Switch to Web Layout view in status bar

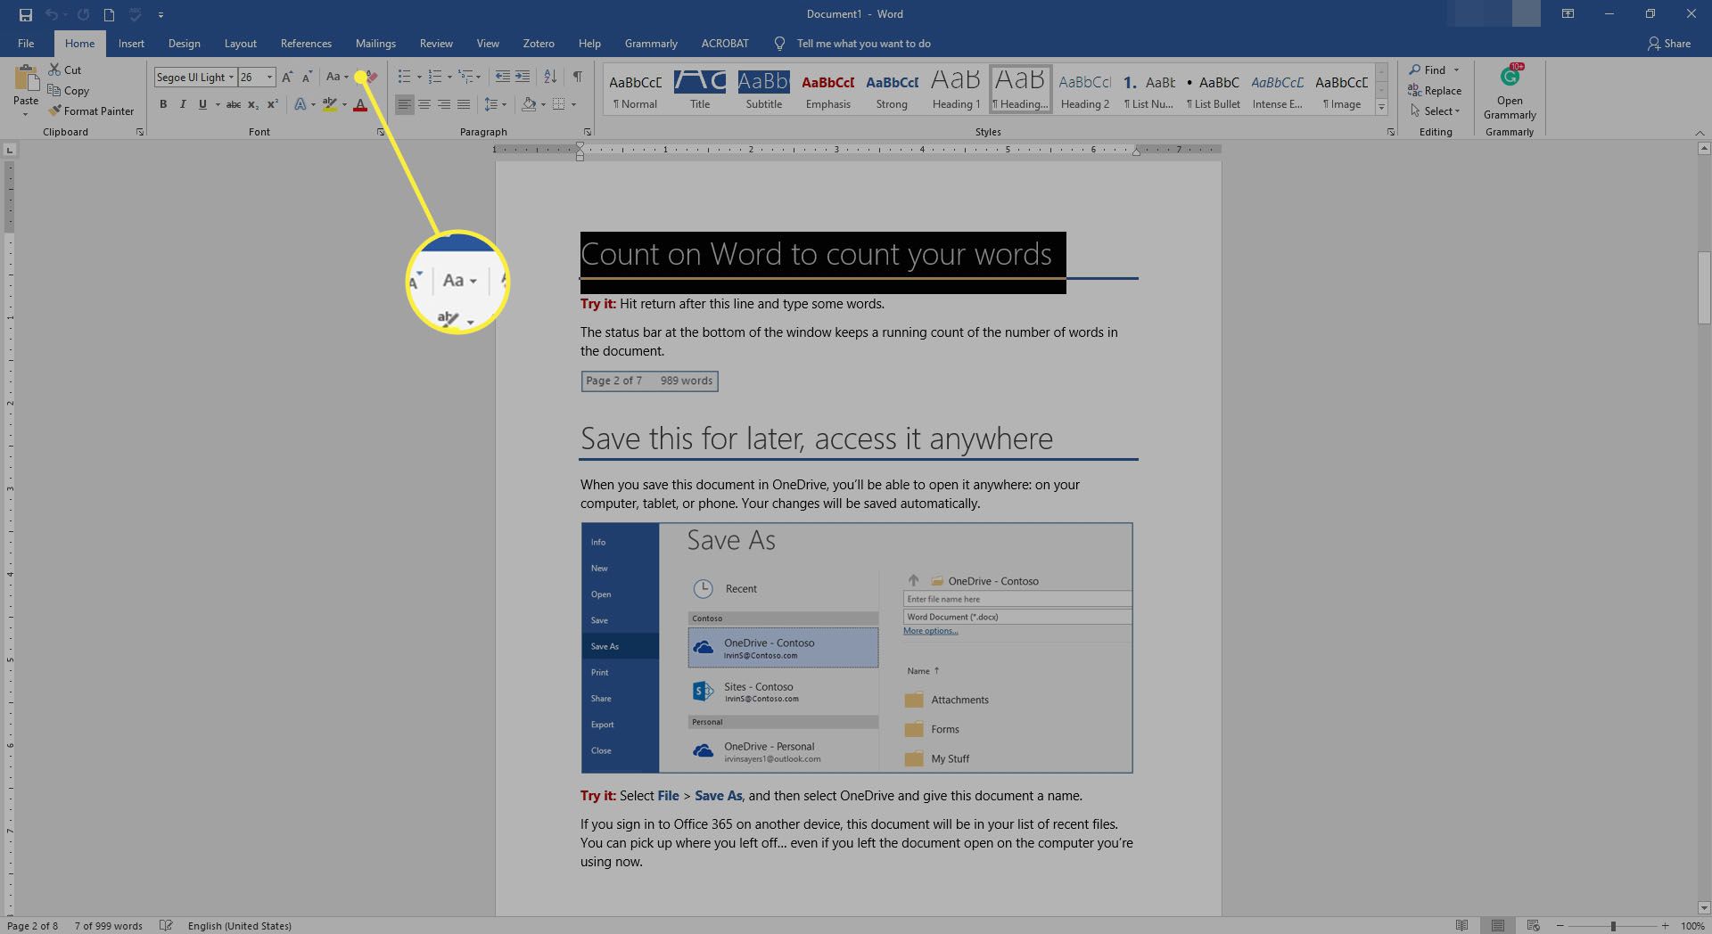click(1534, 925)
